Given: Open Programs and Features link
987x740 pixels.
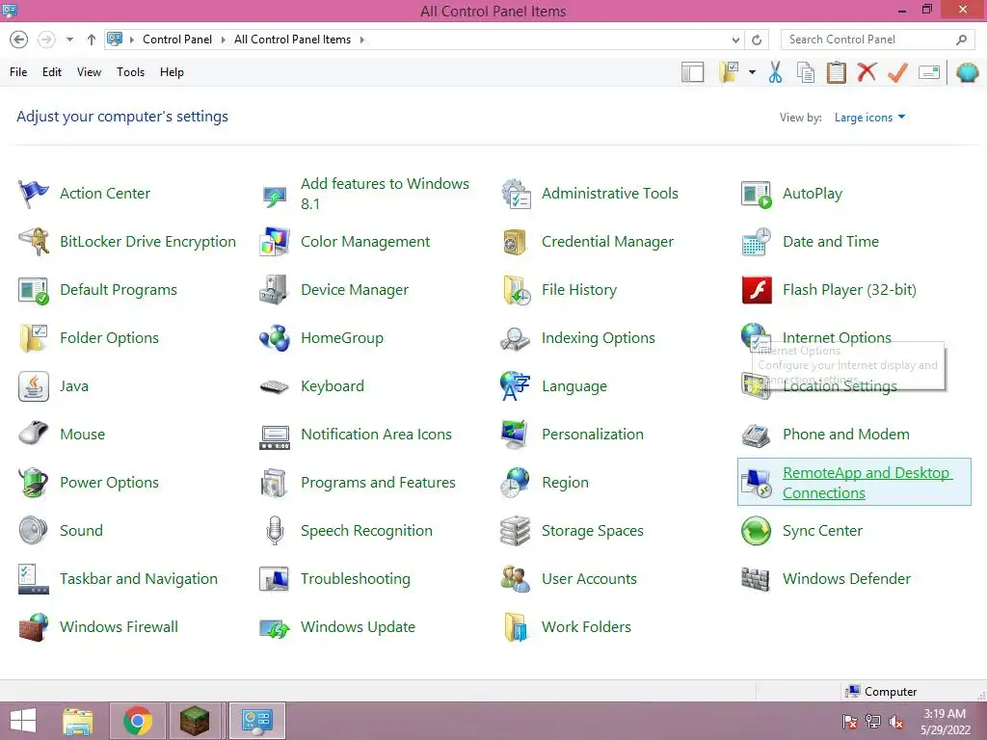Looking at the screenshot, I should [x=378, y=483].
